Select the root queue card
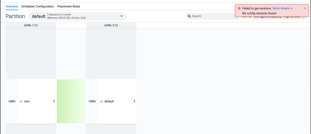The height and width of the screenshot is (134, 311). pyautogui.click(x=31, y=101)
